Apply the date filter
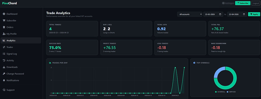 click(x=254, y=14)
